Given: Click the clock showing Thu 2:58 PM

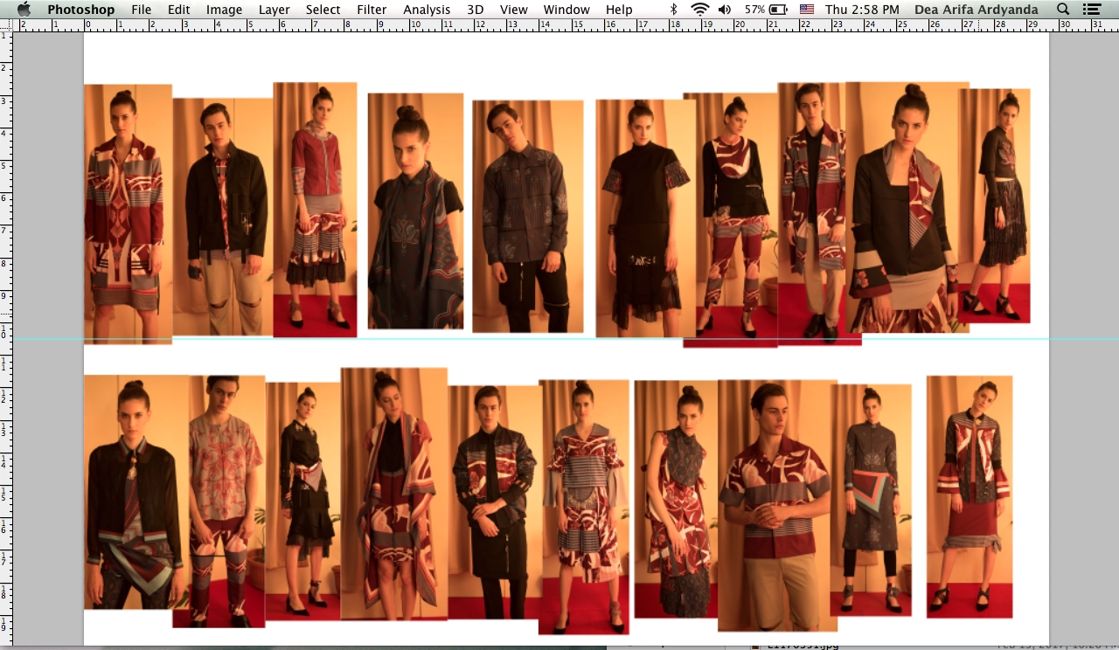Looking at the screenshot, I should click(x=862, y=10).
